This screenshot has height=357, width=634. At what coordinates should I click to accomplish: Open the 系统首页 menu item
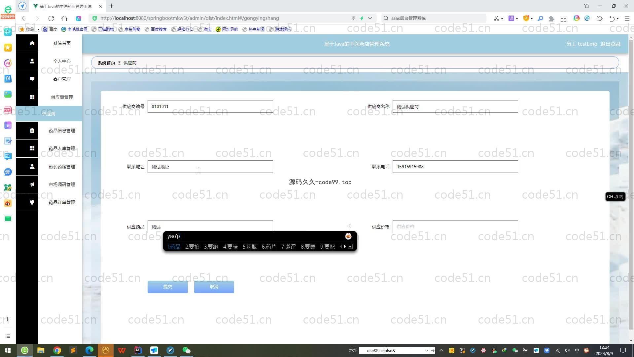point(62,43)
